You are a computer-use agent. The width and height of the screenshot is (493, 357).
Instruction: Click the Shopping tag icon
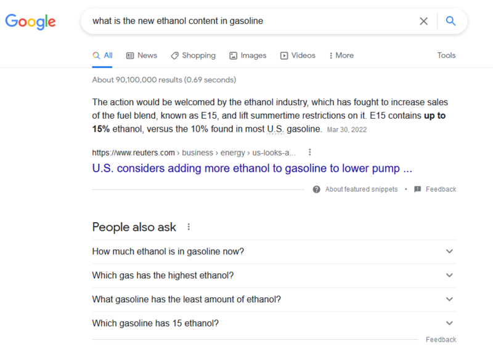click(174, 55)
